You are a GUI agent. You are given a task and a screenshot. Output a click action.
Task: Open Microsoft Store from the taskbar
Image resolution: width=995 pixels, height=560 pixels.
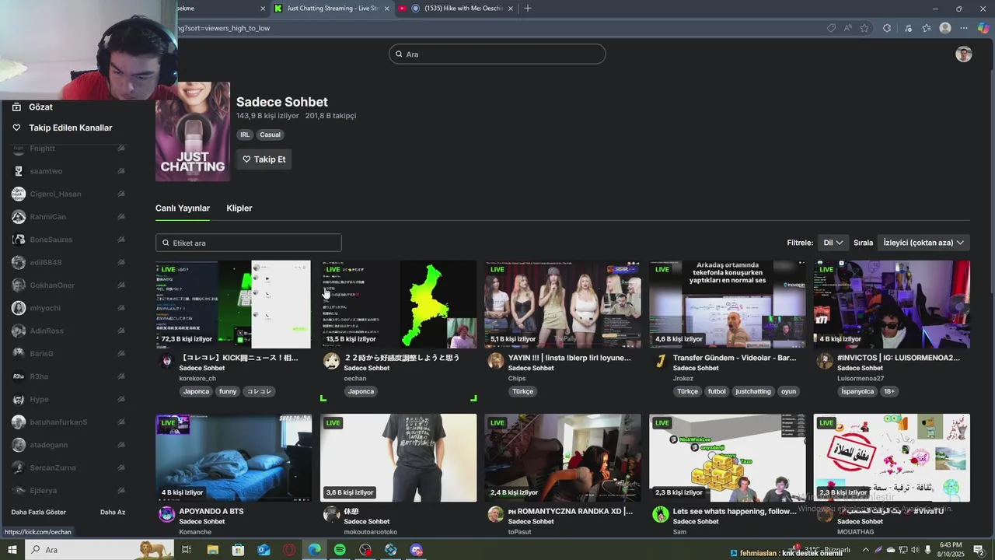click(238, 550)
